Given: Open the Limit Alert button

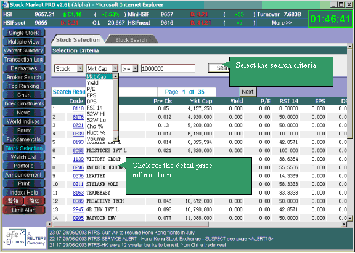Looking at the screenshot, I should 24,210.
